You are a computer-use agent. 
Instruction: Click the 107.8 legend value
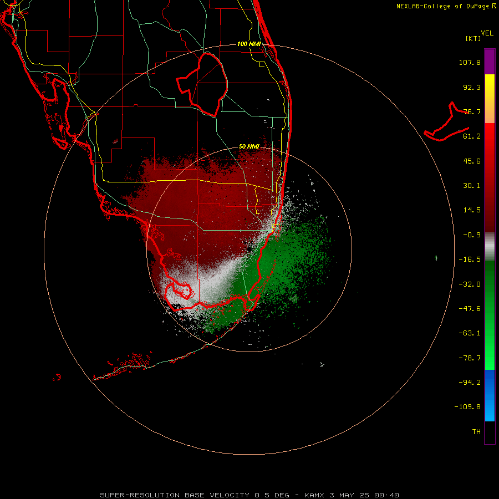470,62
